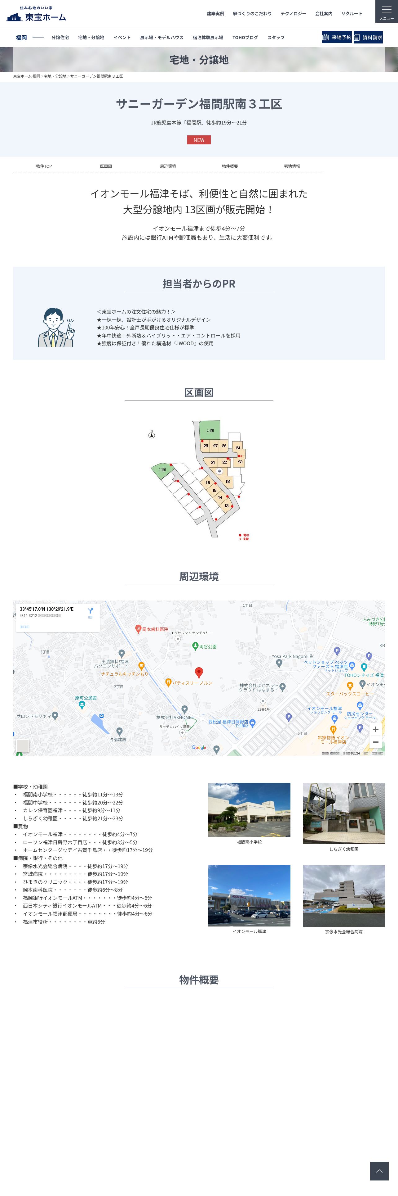Open テクノロジー menu item
398x1196 pixels.
(293, 13)
